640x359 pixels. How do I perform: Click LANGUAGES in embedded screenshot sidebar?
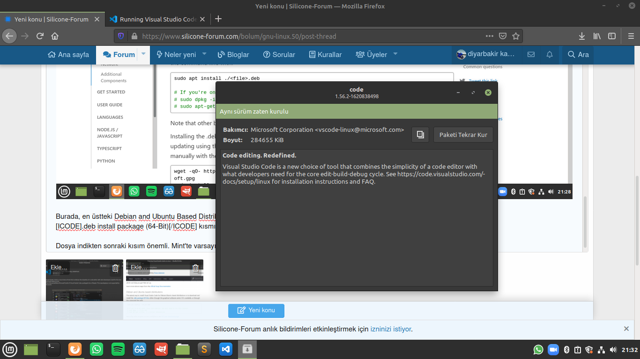point(110,117)
